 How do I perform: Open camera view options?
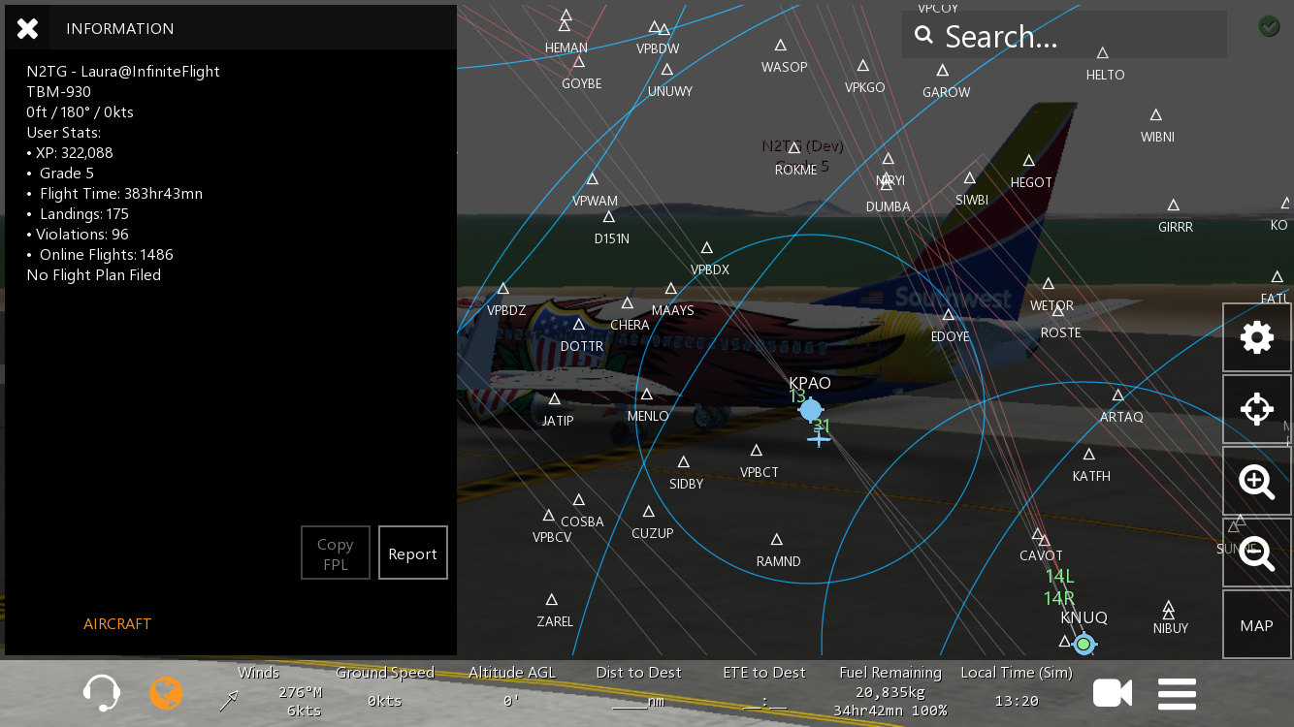[1113, 693]
